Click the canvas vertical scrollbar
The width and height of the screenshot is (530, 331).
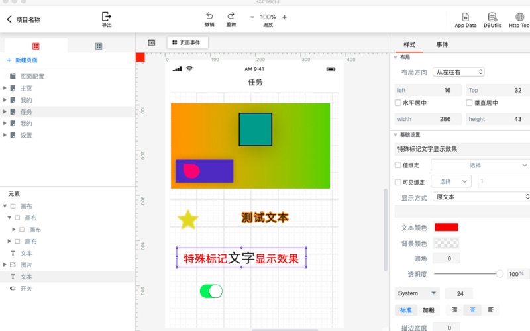[x=386, y=230]
